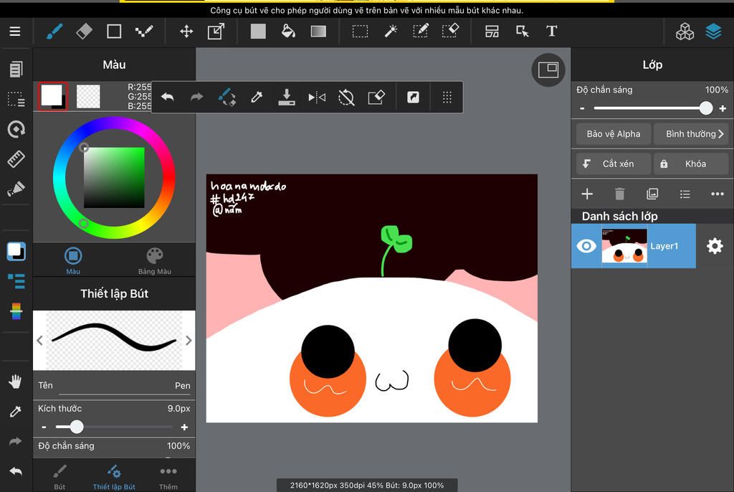Open the left sidebar ruler tool
734x492 pixels.
pyautogui.click(x=16, y=159)
